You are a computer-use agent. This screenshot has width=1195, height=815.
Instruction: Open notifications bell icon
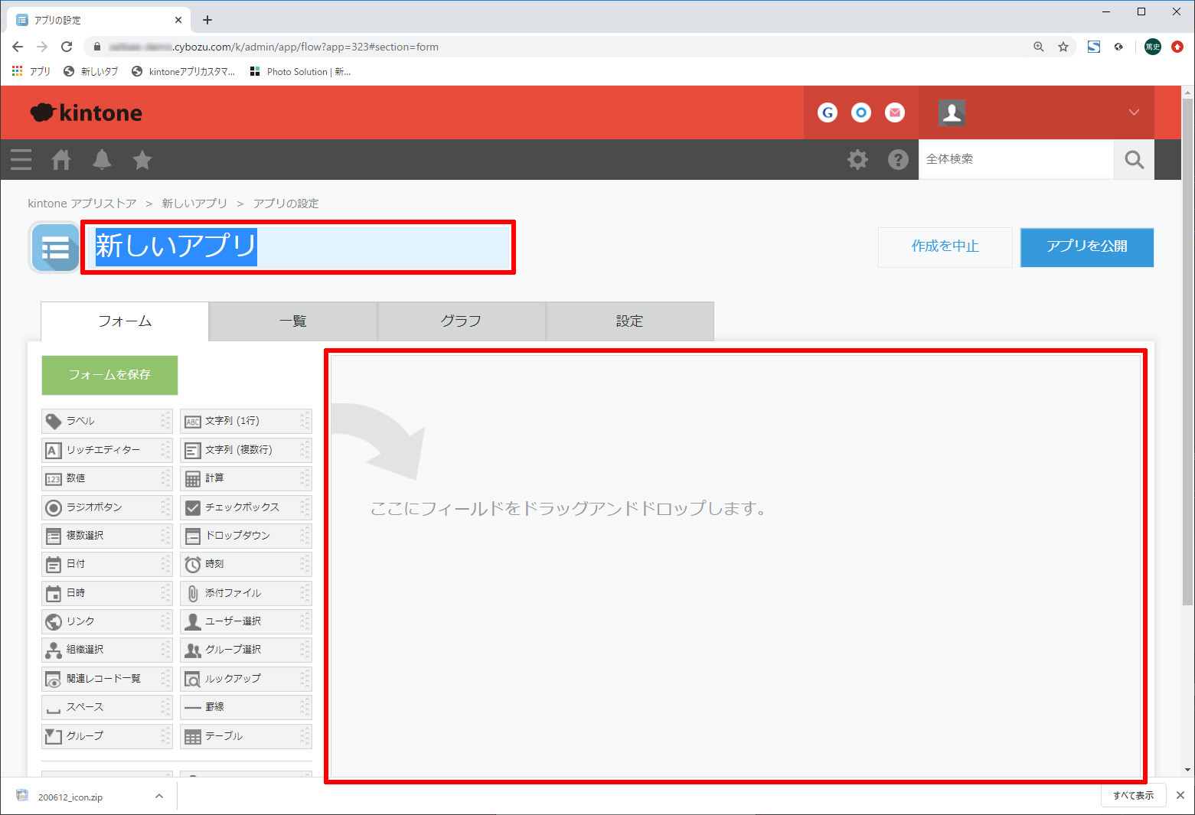(x=102, y=159)
